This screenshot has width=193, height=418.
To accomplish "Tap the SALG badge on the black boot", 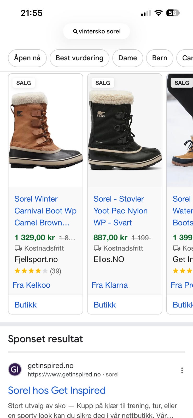I will click(x=103, y=83).
